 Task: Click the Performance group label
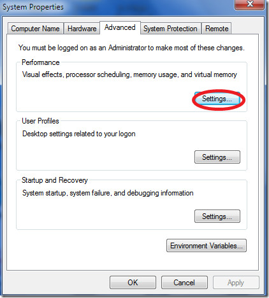click(41, 62)
